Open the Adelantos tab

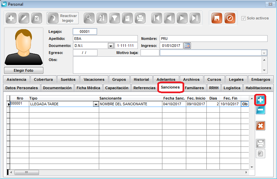click(166, 79)
